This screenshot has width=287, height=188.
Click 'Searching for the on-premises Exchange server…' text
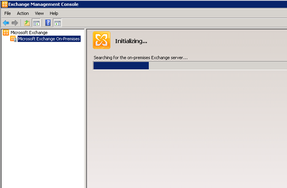click(x=141, y=58)
